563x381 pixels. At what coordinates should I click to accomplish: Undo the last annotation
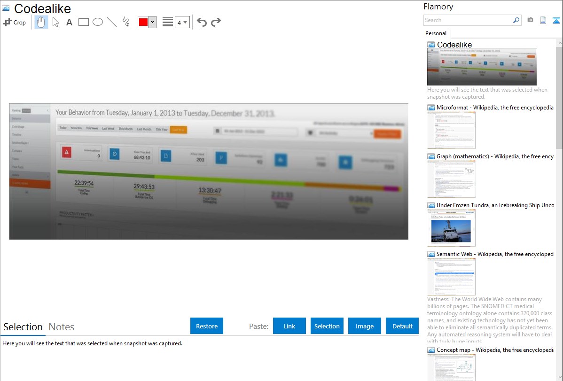202,22
